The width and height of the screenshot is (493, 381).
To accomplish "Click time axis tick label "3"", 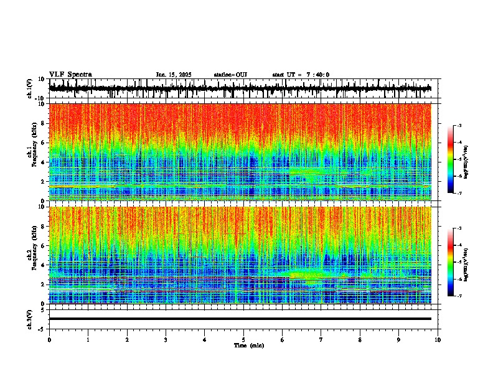I will click(166, 340).
